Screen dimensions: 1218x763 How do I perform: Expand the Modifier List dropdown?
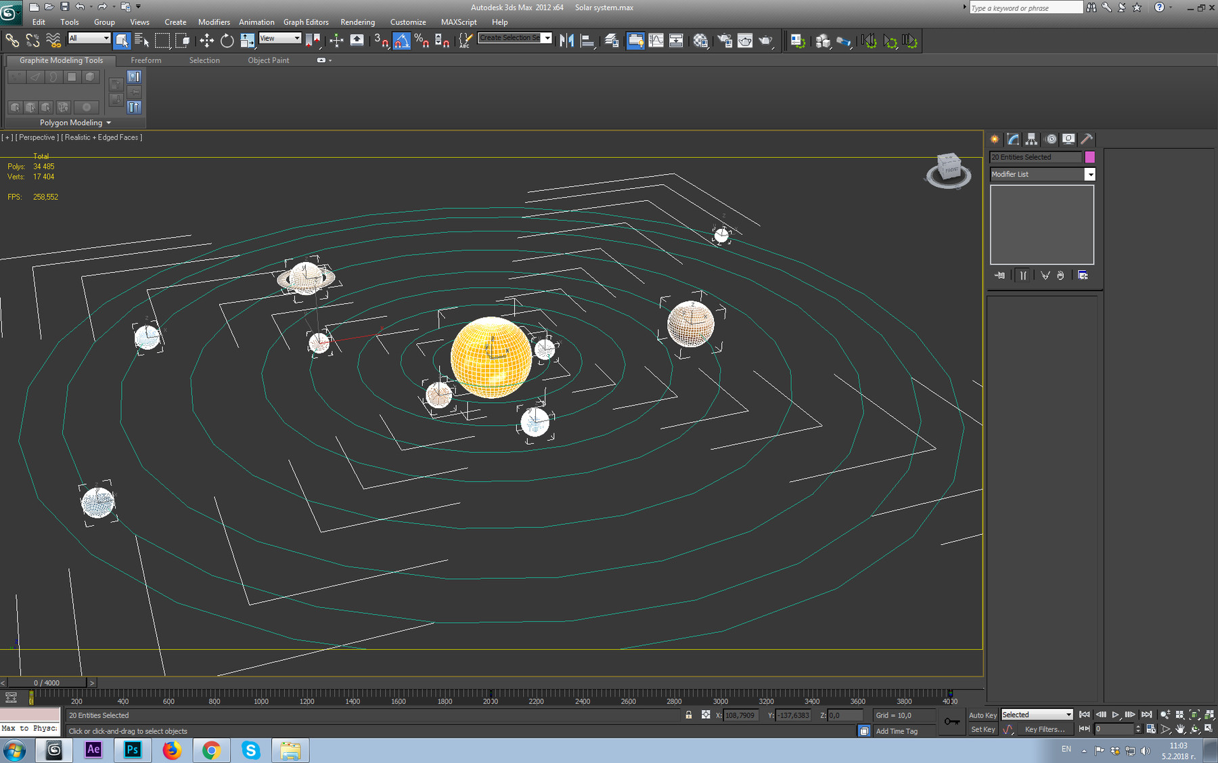point(1089,175)
